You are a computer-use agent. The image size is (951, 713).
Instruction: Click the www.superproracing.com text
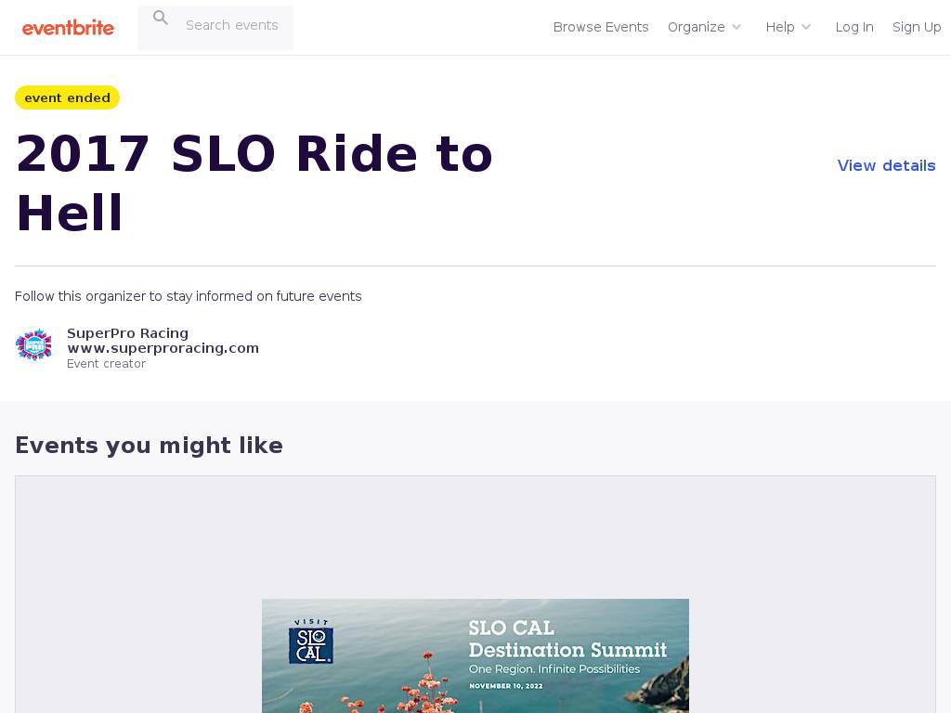click(163, 348)
